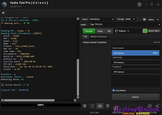
Task: Click the 'Elapsed Time : 00:00:08' line
Action: pyautogui.click(x=15, y=90)
